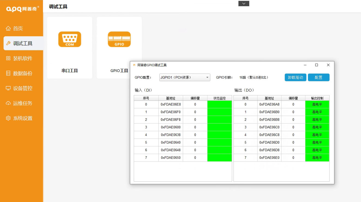This screenshot has height=202, width=361.
Task: Click the 卸载驱动 button
Action: [x=295, y=77]
